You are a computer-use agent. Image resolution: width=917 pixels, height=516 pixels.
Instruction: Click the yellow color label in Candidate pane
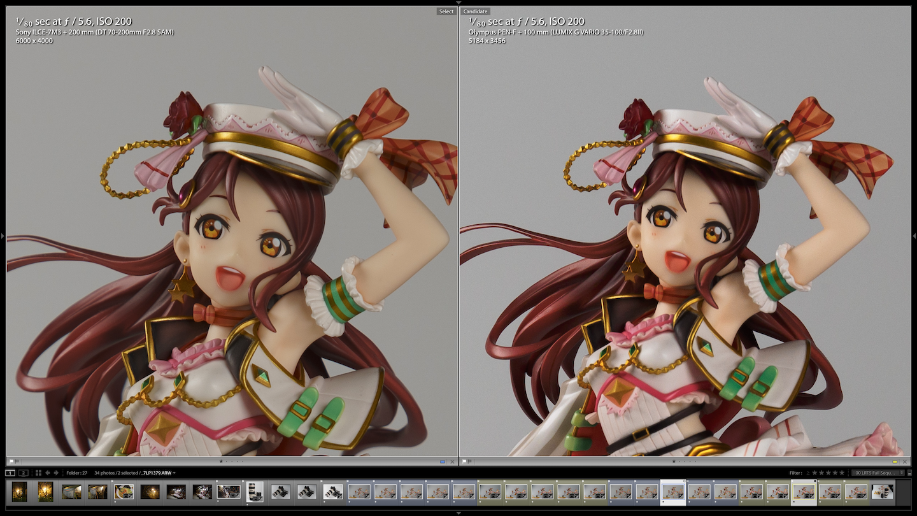click(x=895, y=461)
